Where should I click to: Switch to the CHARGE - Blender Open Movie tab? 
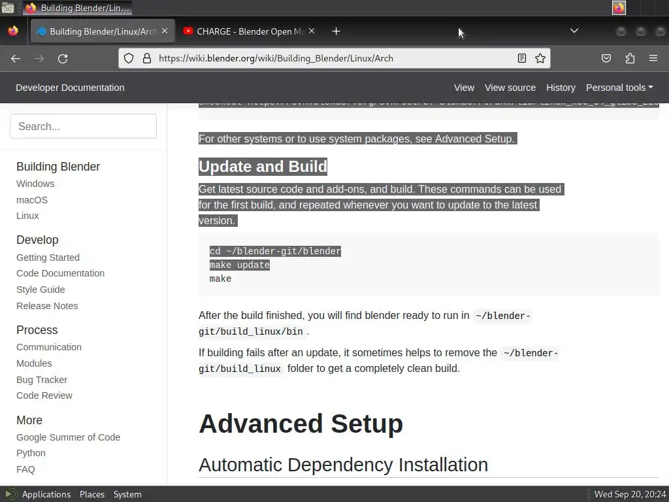coord(249,31)
